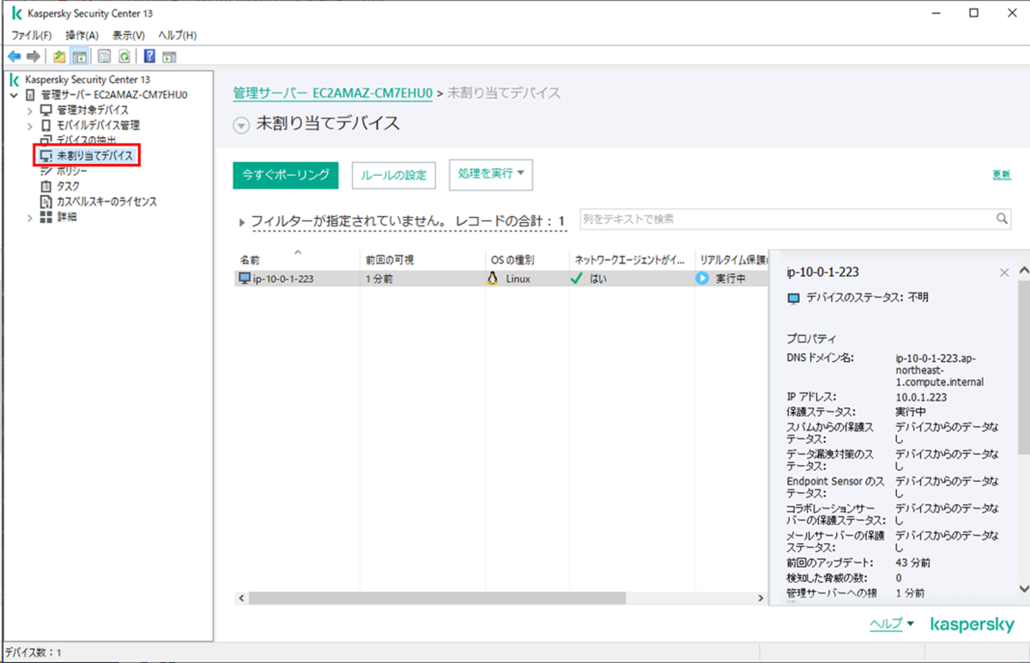
Task: Click the phone icon beside モバイルデバイス管理
Action: [x=46, y=126]
